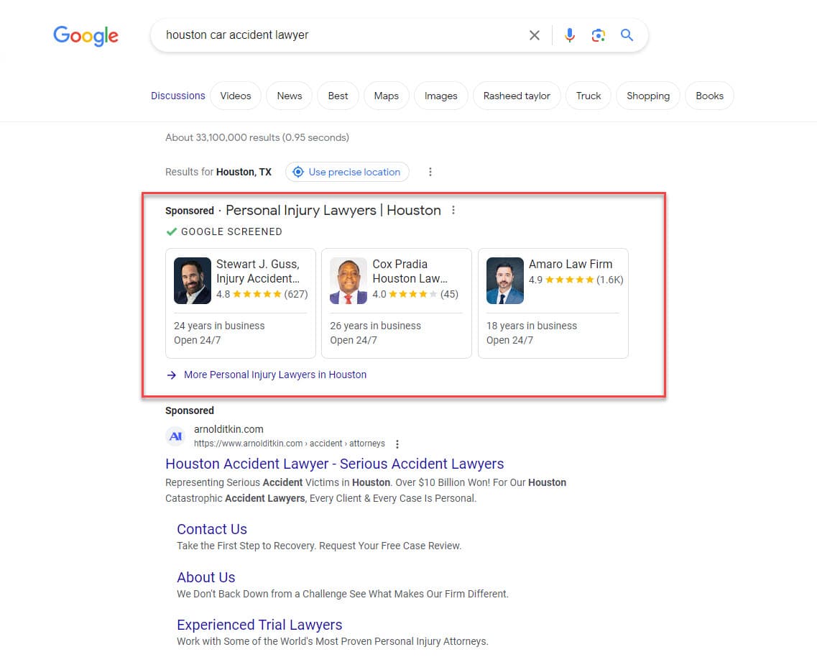The height and width of the screenshot is (670, 817).
Task: Switch to the Discussions filter
Action: point(177,96)
